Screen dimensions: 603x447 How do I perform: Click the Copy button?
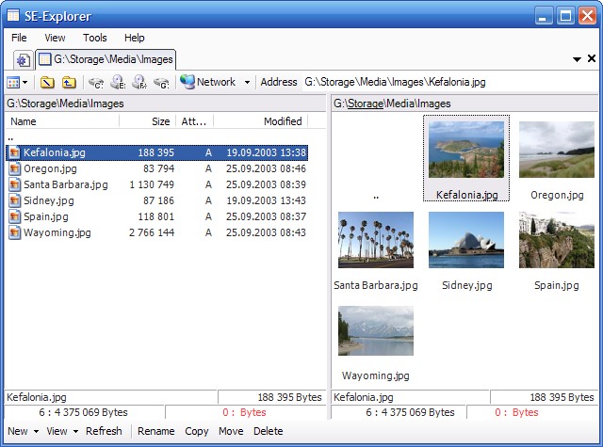coord(197,431)
